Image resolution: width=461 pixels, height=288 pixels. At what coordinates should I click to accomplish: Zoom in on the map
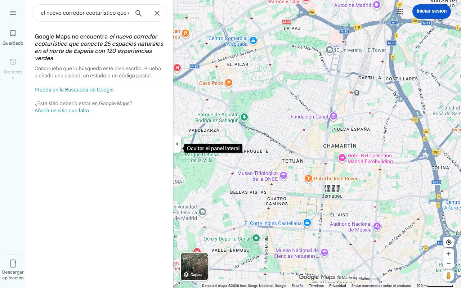click(448, 254)
